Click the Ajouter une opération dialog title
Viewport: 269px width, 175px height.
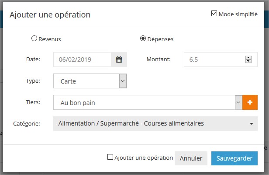[50, 14]
